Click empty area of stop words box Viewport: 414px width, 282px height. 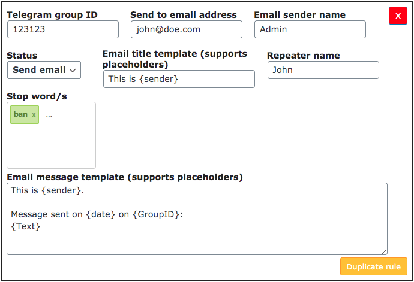[x=51, y=147]
